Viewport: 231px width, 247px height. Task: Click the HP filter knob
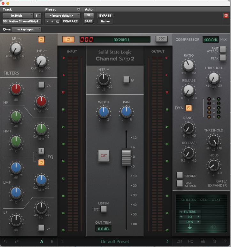point(41,61)
